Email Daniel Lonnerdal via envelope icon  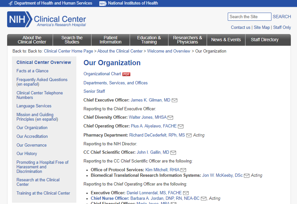186,193
